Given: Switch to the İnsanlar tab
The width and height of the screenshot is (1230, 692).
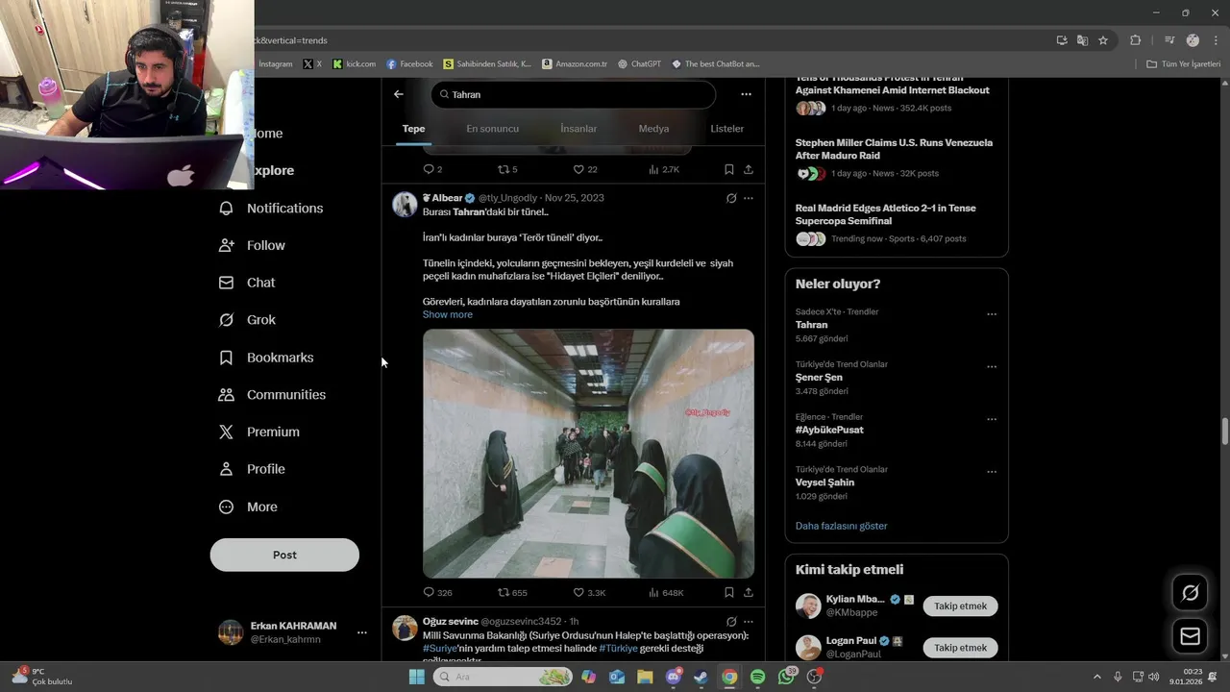Looking at the screenshot, I should point(578,129).
